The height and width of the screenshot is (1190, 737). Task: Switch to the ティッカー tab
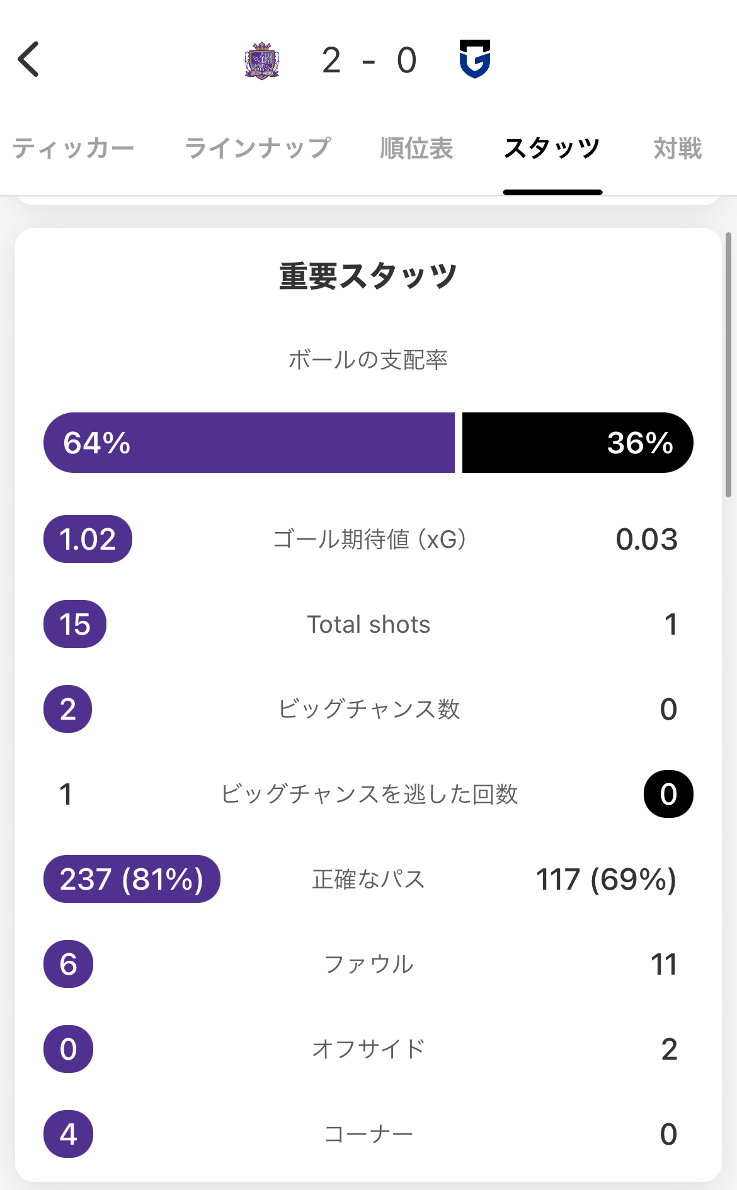tap(73, 149)
